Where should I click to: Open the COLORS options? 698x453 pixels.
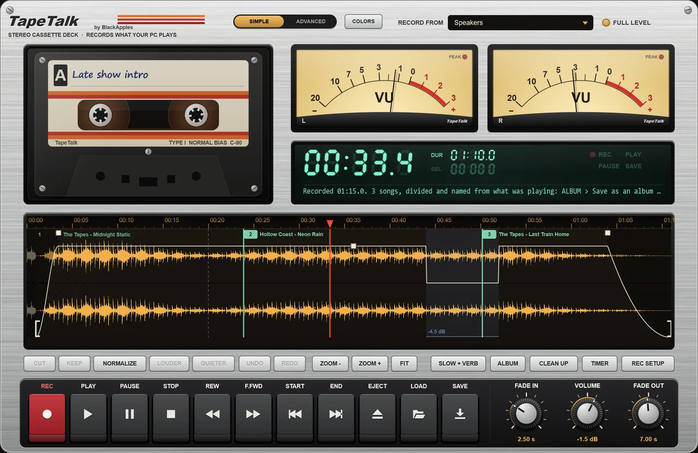[x=363, y=22]
